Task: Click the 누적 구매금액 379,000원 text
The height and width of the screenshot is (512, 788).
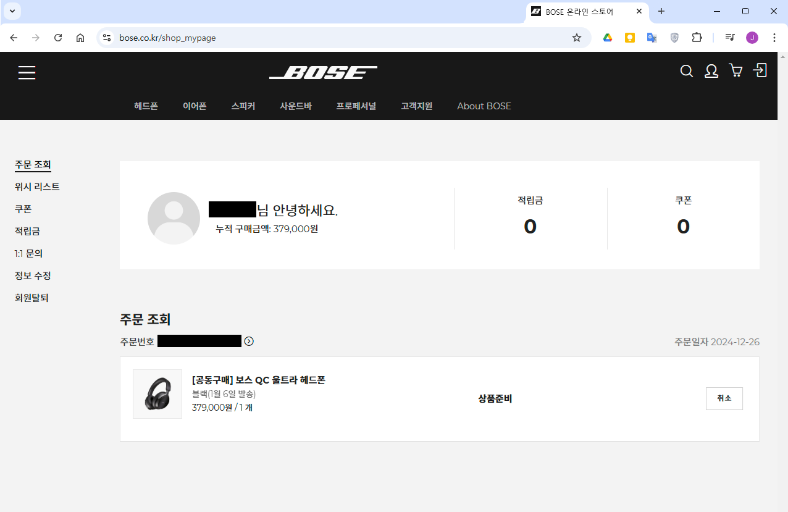Action: coord(267,229)
